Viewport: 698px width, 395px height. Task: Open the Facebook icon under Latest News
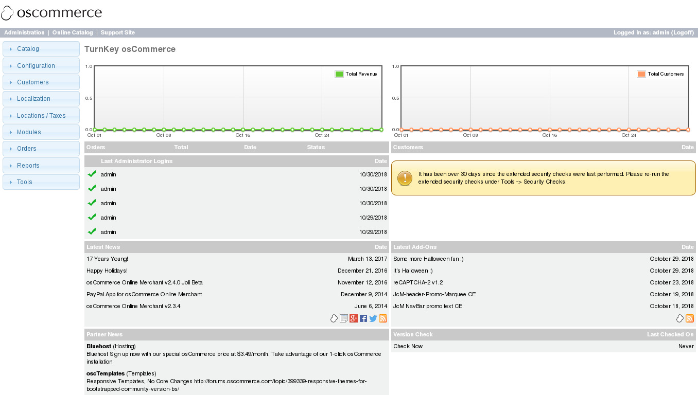point(363,318)
